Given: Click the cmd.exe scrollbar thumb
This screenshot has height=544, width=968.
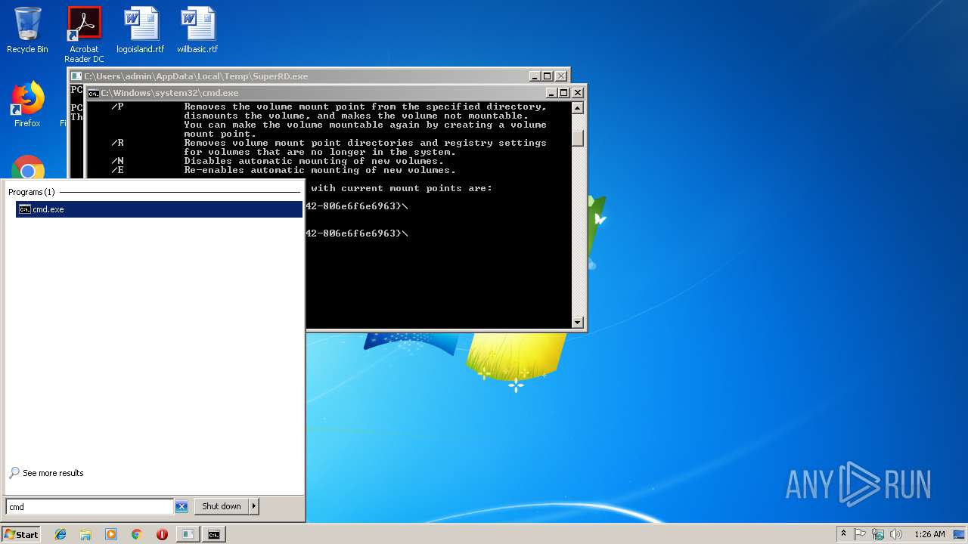Looking at the screenshot, I should [x=578, y=138].
